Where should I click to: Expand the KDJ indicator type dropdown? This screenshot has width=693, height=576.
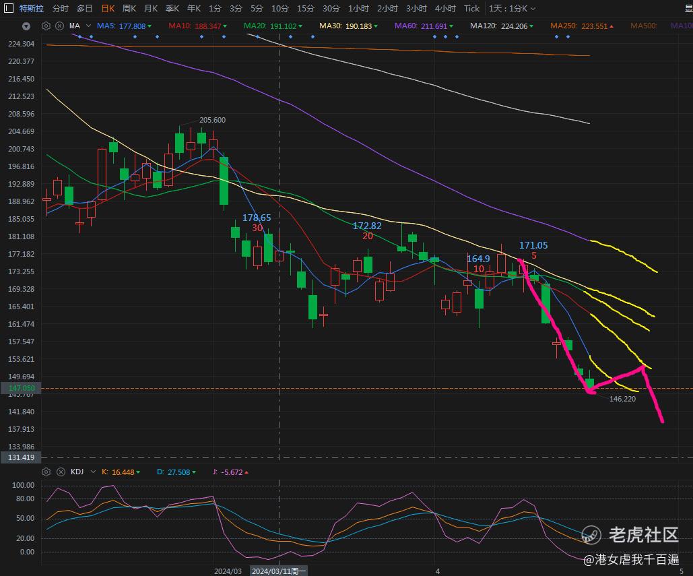click(x=93, y=472)
